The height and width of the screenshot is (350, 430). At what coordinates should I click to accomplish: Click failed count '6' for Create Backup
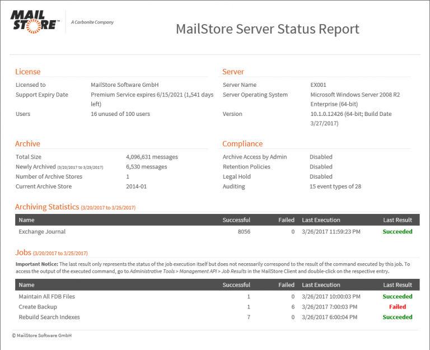click(293, 307)
